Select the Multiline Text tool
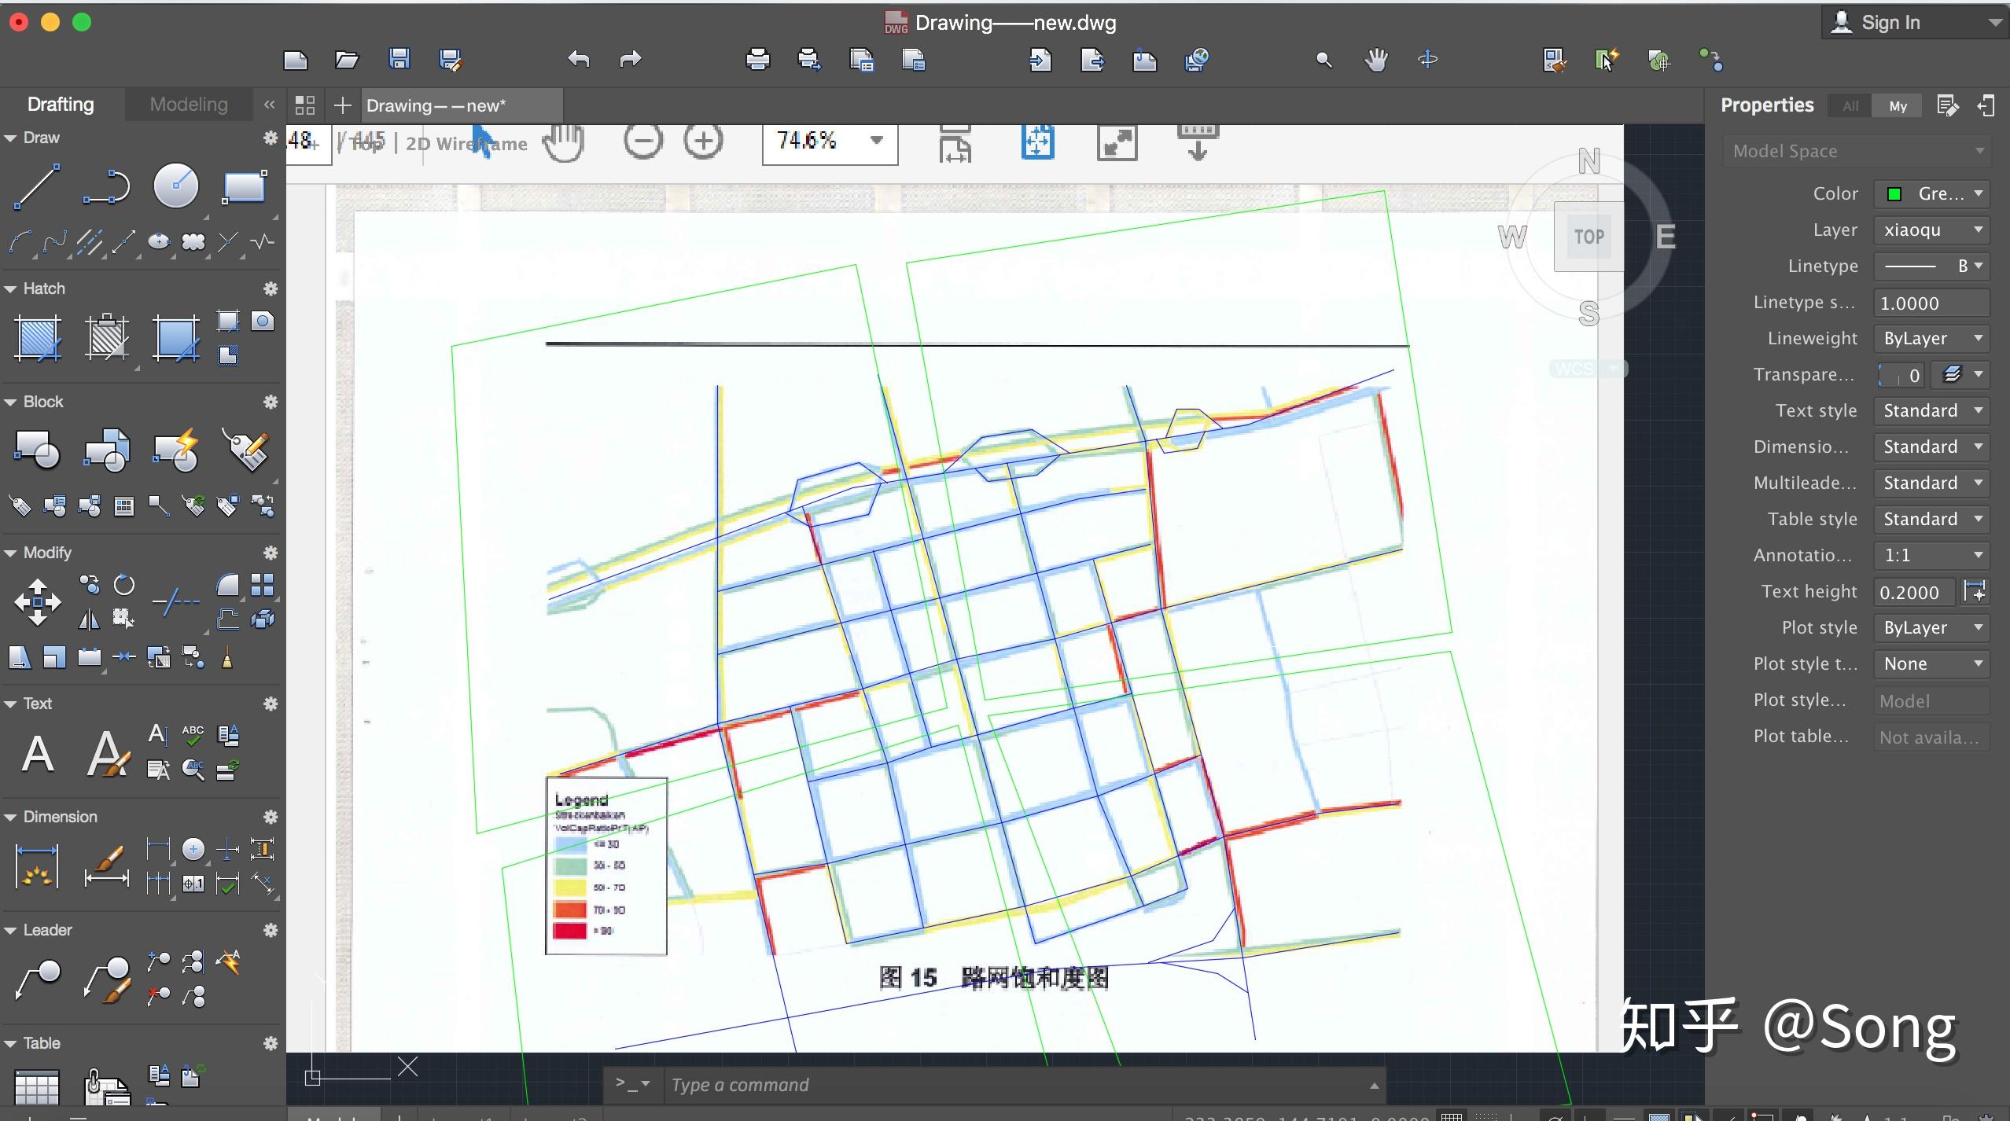Viewport: 2010px width, 1121px height. [x=37, y=754]
